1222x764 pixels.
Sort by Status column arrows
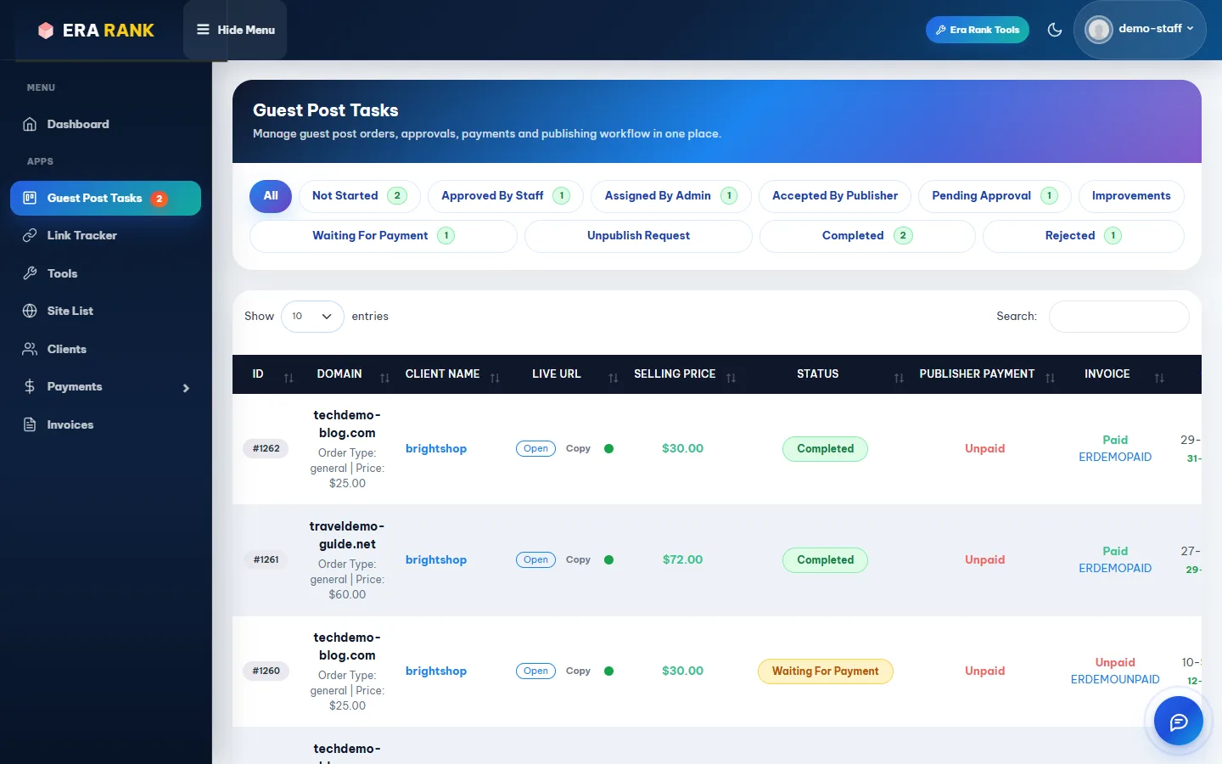pyautogui.click(x=899, y=379)
